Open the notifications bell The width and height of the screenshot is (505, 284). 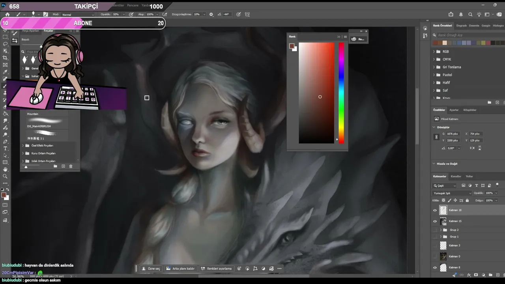tap(461, 15)
